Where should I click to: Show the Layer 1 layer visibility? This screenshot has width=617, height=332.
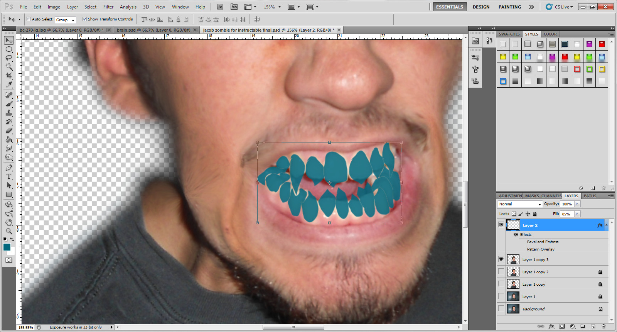click(501, 296)
